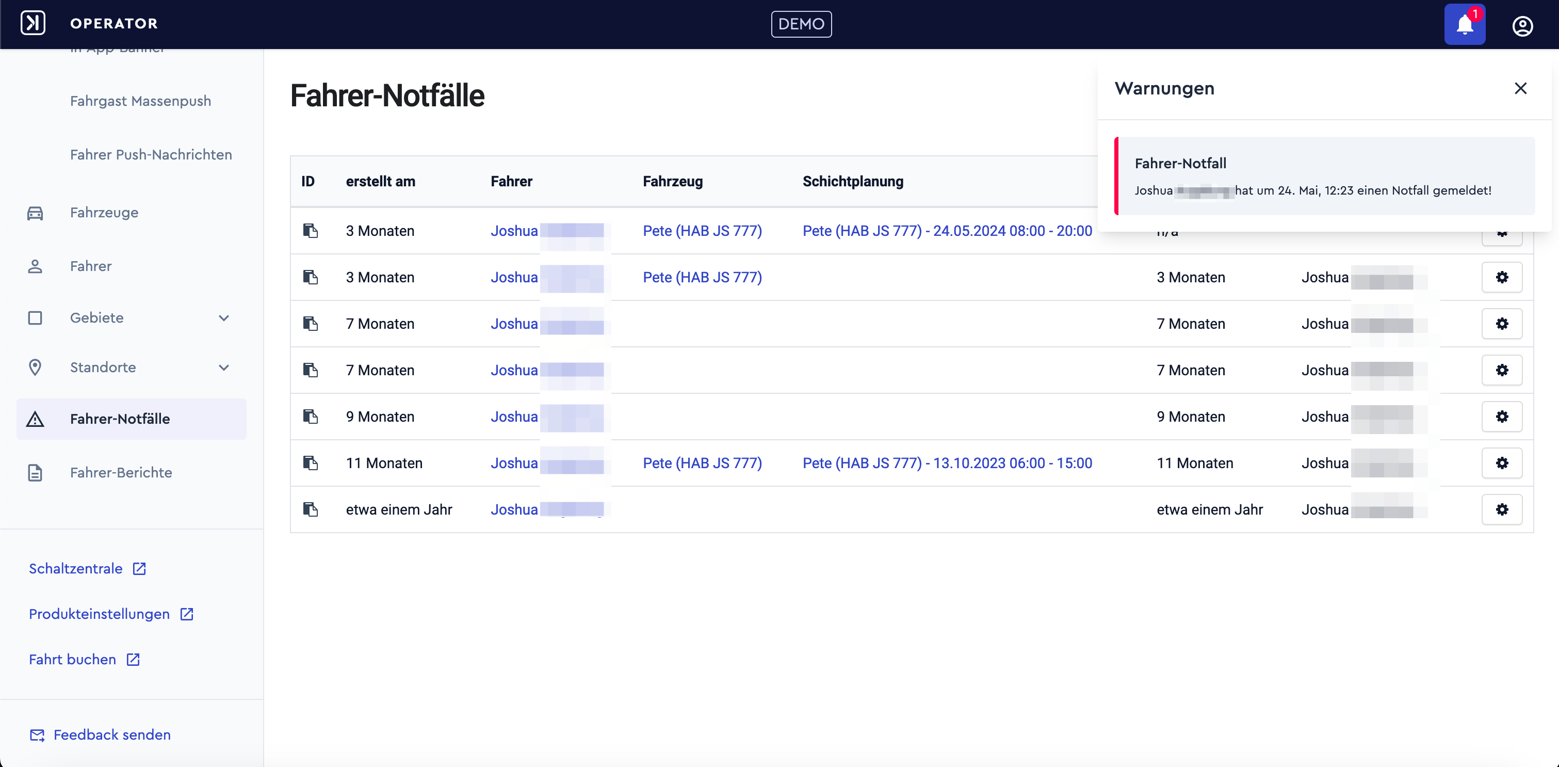Copy ID of the 9 Monaten row
Viewport: 1559px width, 767px height.
[311, 417]
